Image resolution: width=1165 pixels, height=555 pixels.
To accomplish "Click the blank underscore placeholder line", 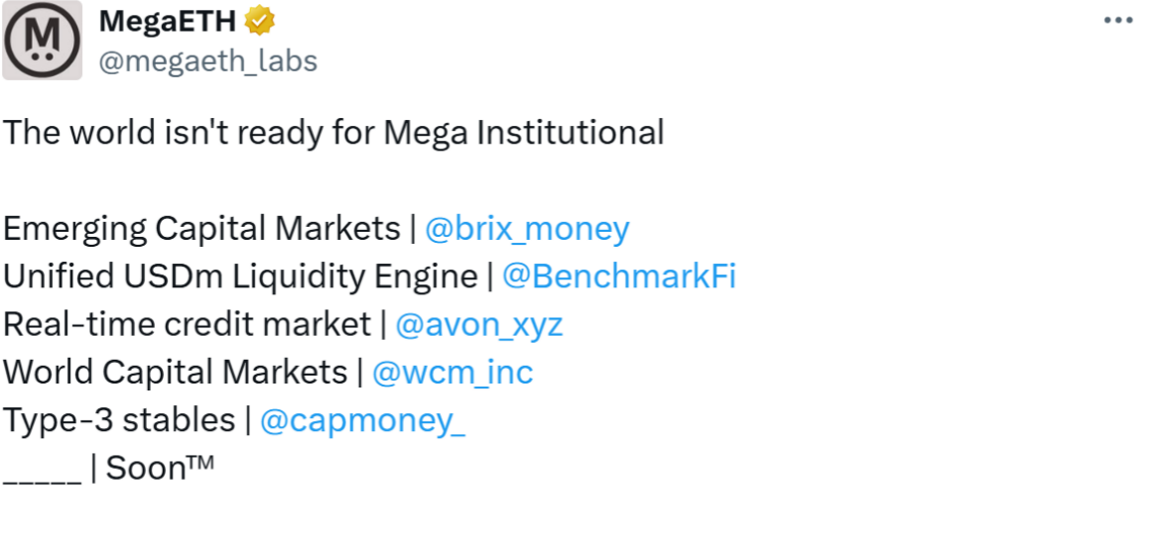I will [42, 476].
